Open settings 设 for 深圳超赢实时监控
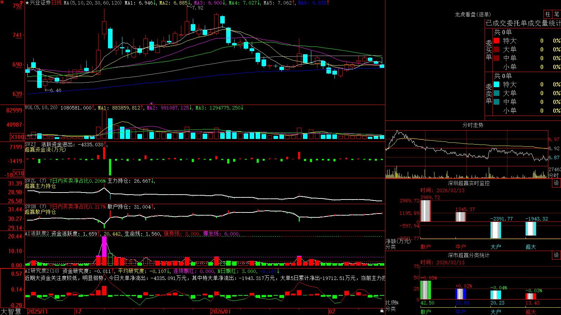Viewport: 561px width, 315px height. click(556, 183)
